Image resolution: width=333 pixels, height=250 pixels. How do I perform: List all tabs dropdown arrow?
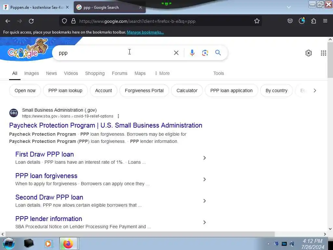tap(289, 7)
